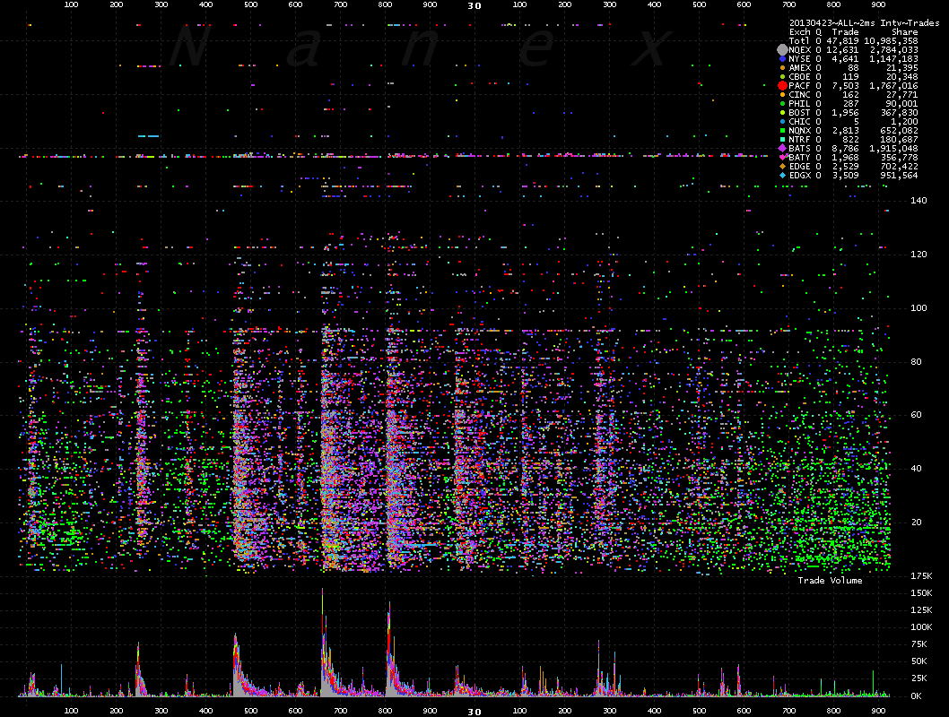The image size is (949, 717).
Task: Click the gray NQEX legend circle
Action: click(x=782, y=49)
